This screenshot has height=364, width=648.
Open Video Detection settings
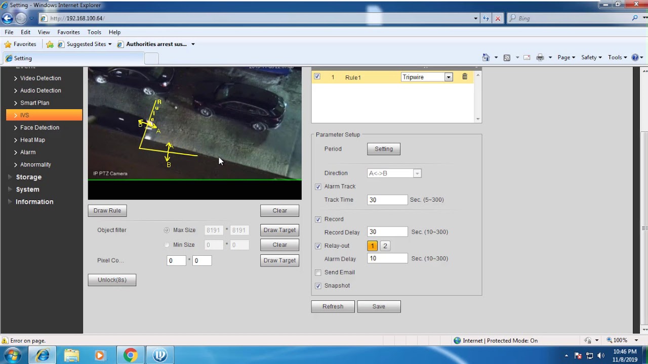[40, 78]
